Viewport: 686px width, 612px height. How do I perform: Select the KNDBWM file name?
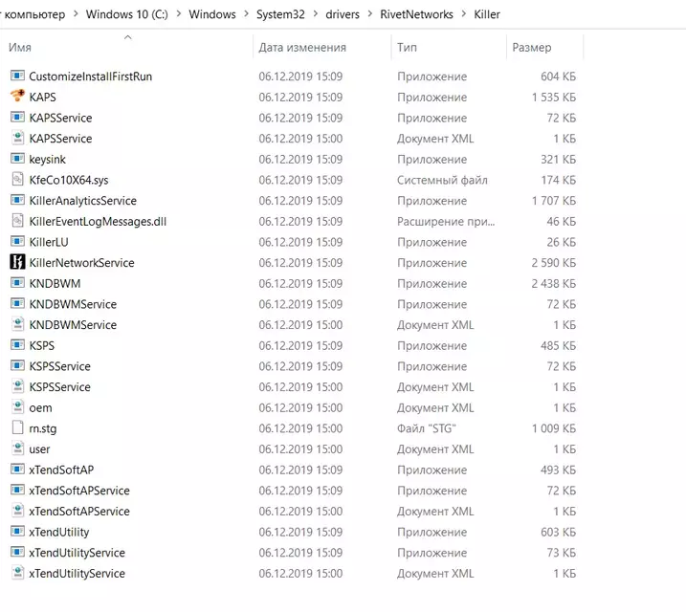point(55,284)
